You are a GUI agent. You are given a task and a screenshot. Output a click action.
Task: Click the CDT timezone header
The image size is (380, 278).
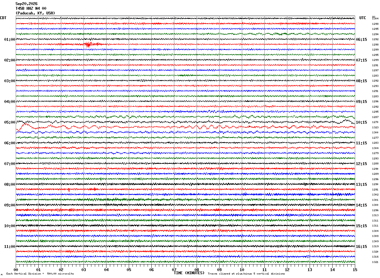pos(3,18)
